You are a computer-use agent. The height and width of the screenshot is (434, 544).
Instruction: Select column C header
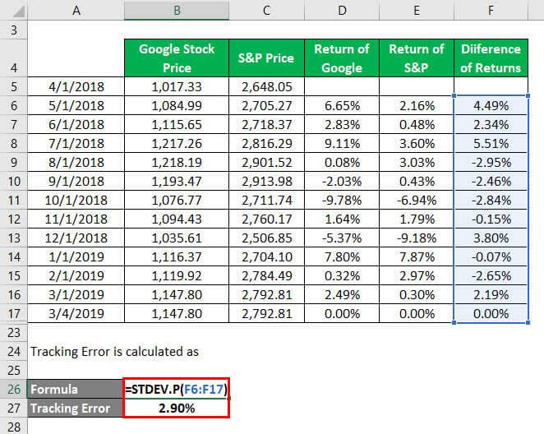pos(266,10)
